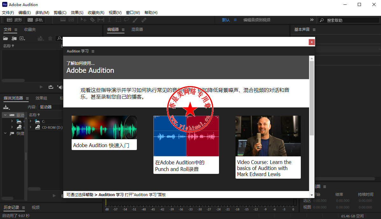Collapse the 快捷 tree node
Viewport: 381px width, 219px height.
pyautogui.click(x=5, y=133)
